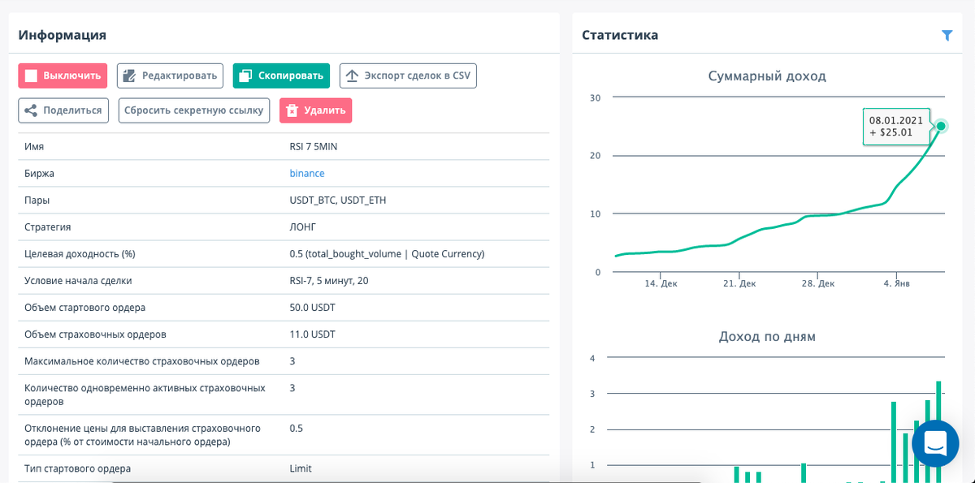Click the Максимальное количество страховочных ордеров label
This screenshot has width=975, height=483.
point(142,361)
